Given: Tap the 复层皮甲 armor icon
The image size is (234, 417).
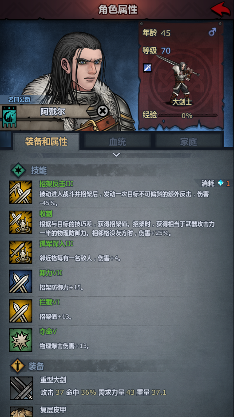Looking at the screenshot, I should [x=22, y=412].
